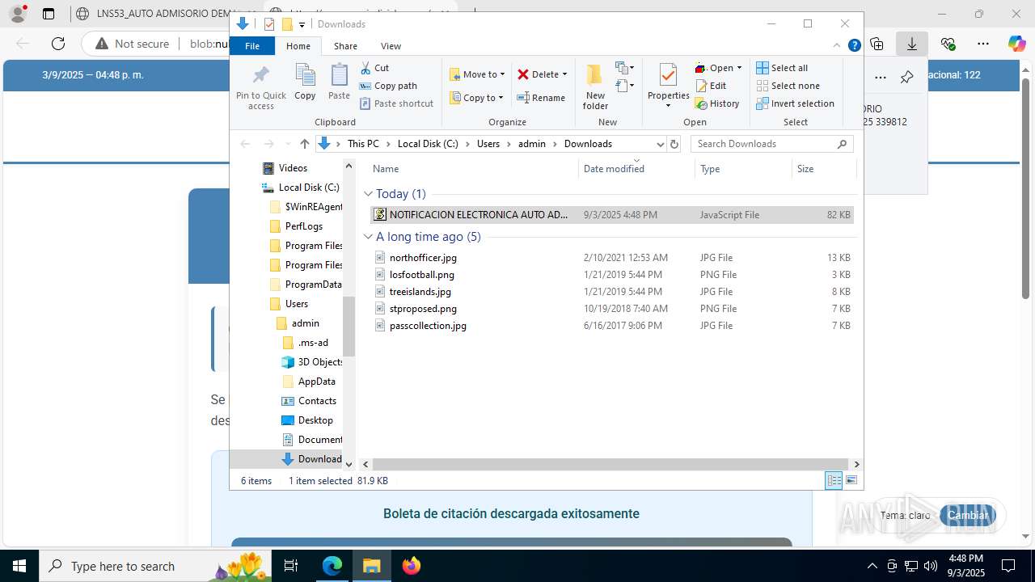Screen dimensions: 1035x582
Task: Open Firefox from the taskbar
Action: click(411, 566)
